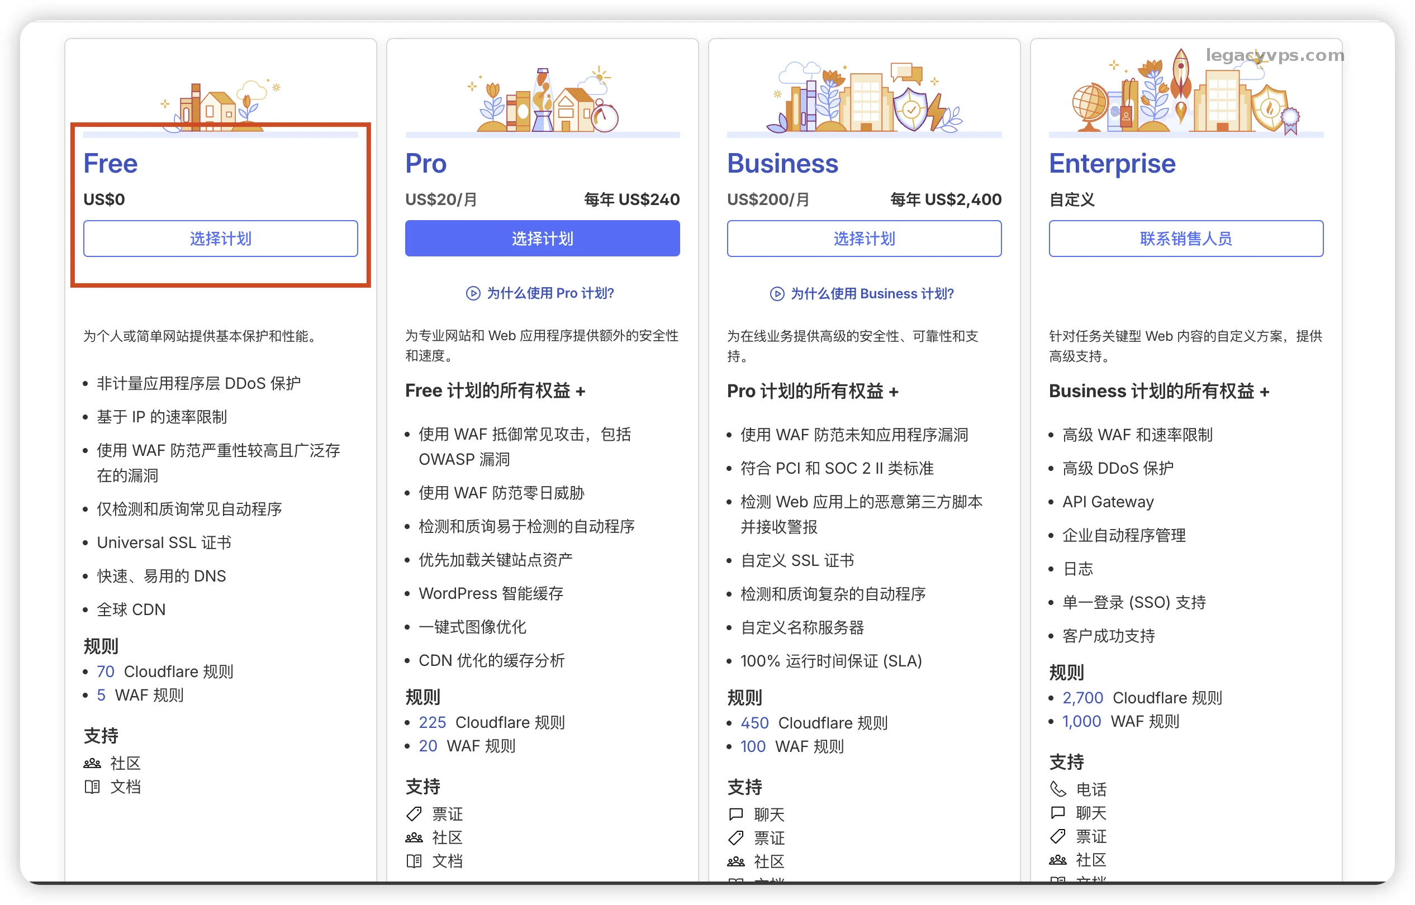Viewport: 1415px width, 905px height.
Task: Click the Pro plan 选择计划 button
Action: (542, 239)
